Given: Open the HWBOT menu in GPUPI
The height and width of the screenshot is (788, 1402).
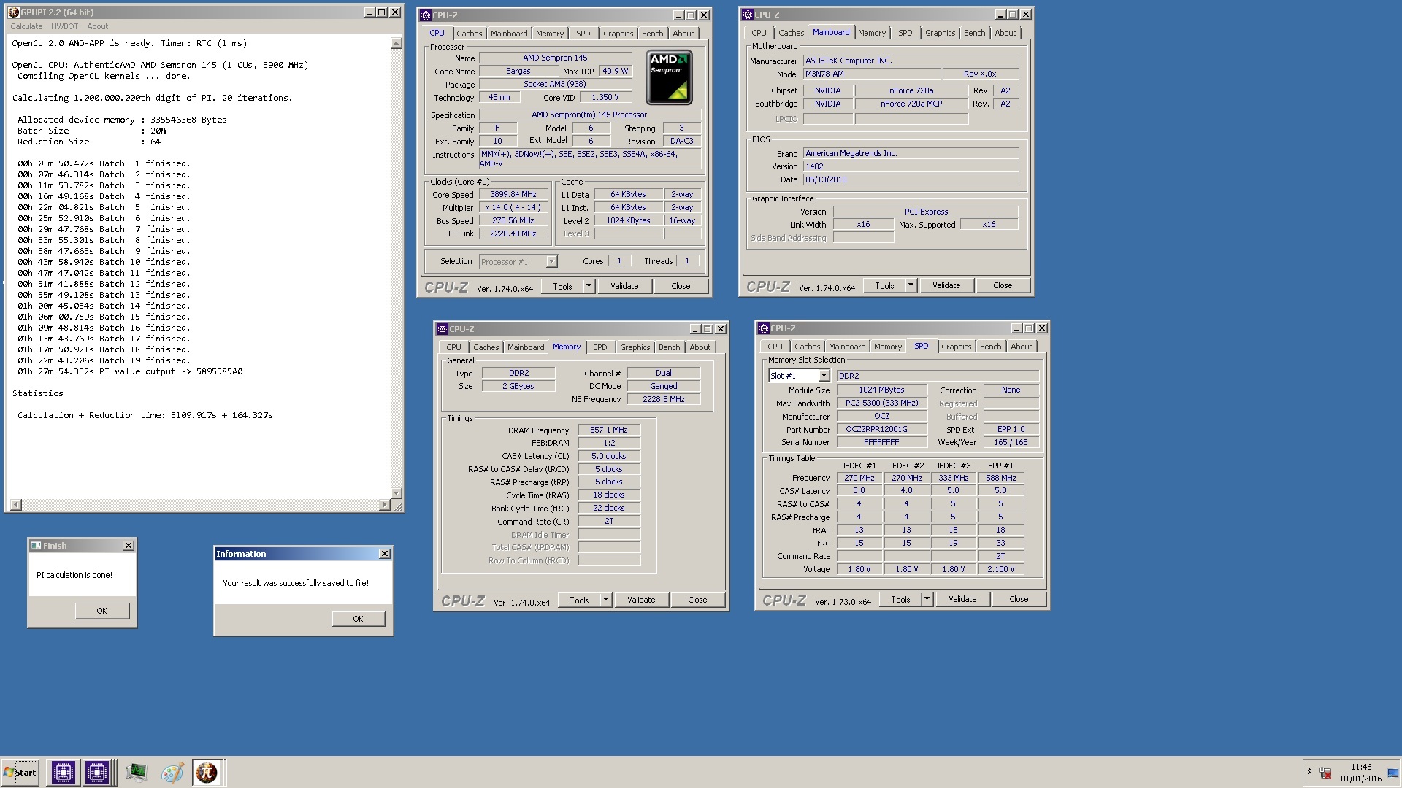Looking at the screenshot, I should coord(64,26).
